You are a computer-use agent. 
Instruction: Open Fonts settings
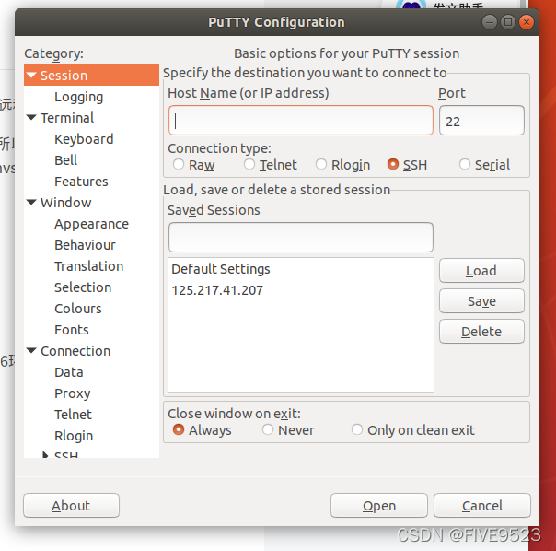click(72, 330)
